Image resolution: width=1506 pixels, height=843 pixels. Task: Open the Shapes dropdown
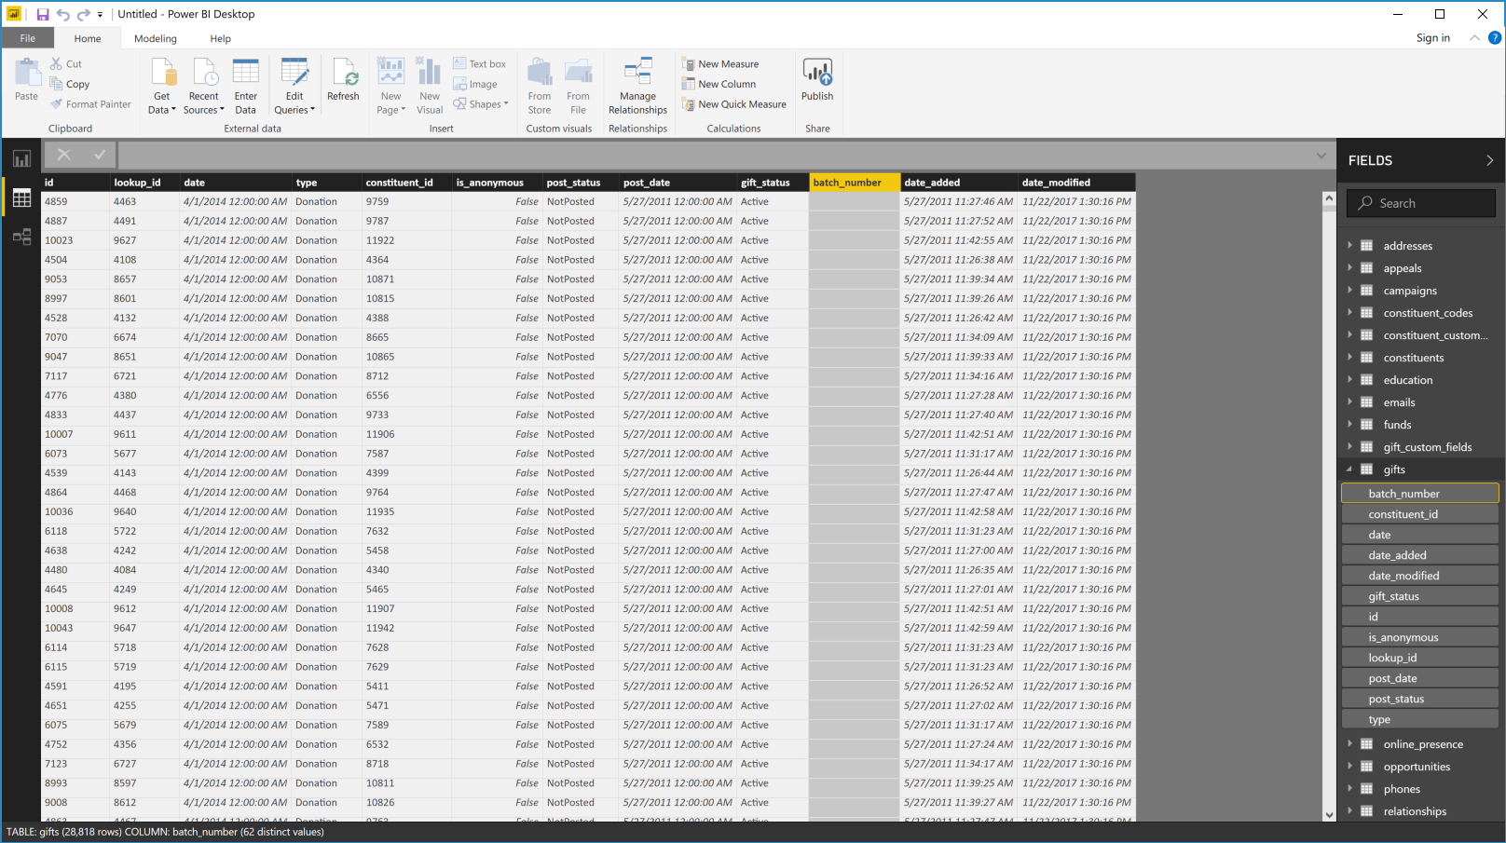pos(481,104)
